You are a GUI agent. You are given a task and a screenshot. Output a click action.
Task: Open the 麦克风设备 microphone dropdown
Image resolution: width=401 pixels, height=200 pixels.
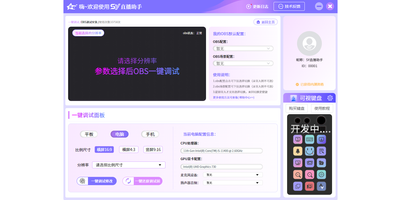232,174
